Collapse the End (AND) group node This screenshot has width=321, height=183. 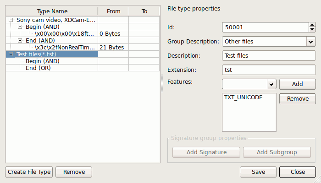pyautogui.click(x=20, y=40)
